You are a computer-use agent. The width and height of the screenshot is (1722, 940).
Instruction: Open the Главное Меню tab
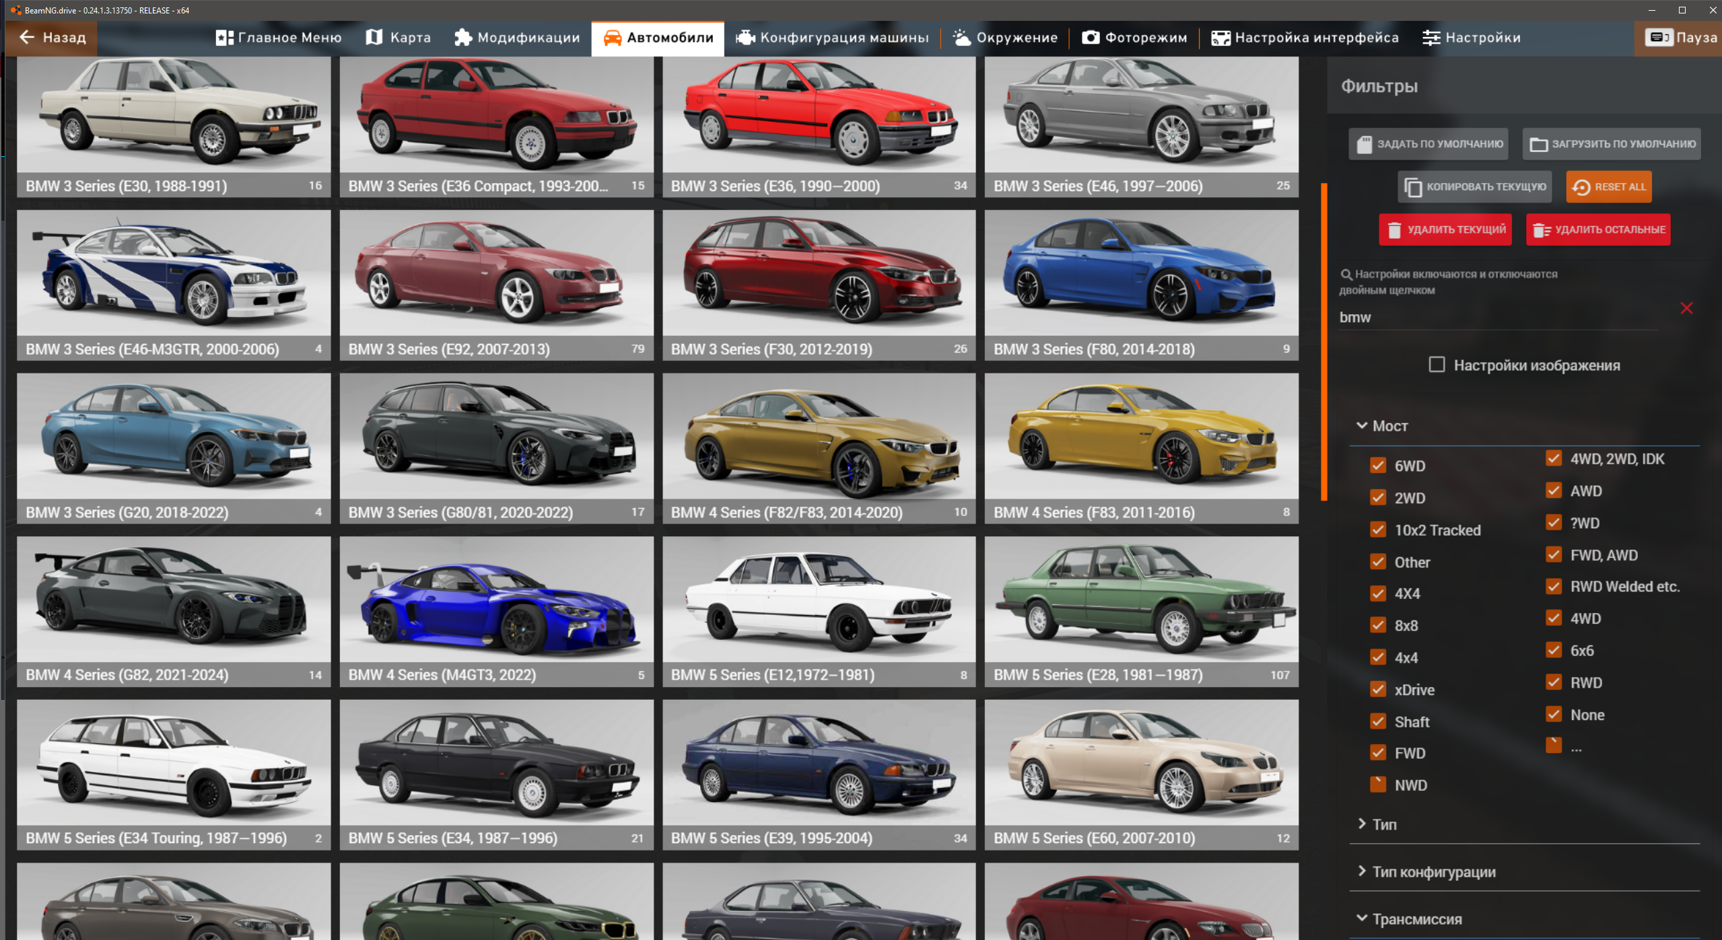[x=278, y=38]
